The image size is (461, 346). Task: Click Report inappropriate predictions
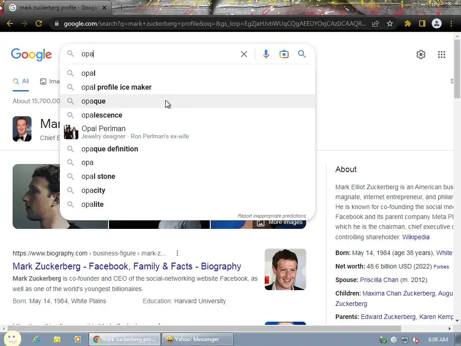tap(271, 216)
